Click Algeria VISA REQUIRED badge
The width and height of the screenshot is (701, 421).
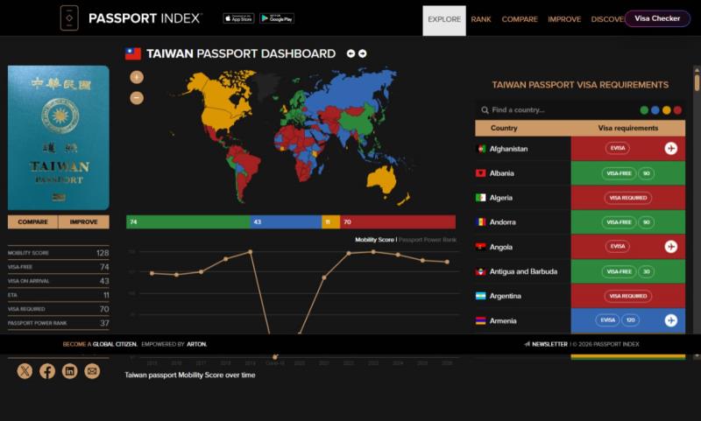click(627, 198)
